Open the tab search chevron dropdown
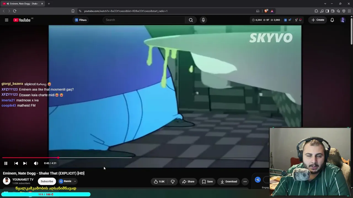Screen dimensions: 353x198 tap(325, 4)
